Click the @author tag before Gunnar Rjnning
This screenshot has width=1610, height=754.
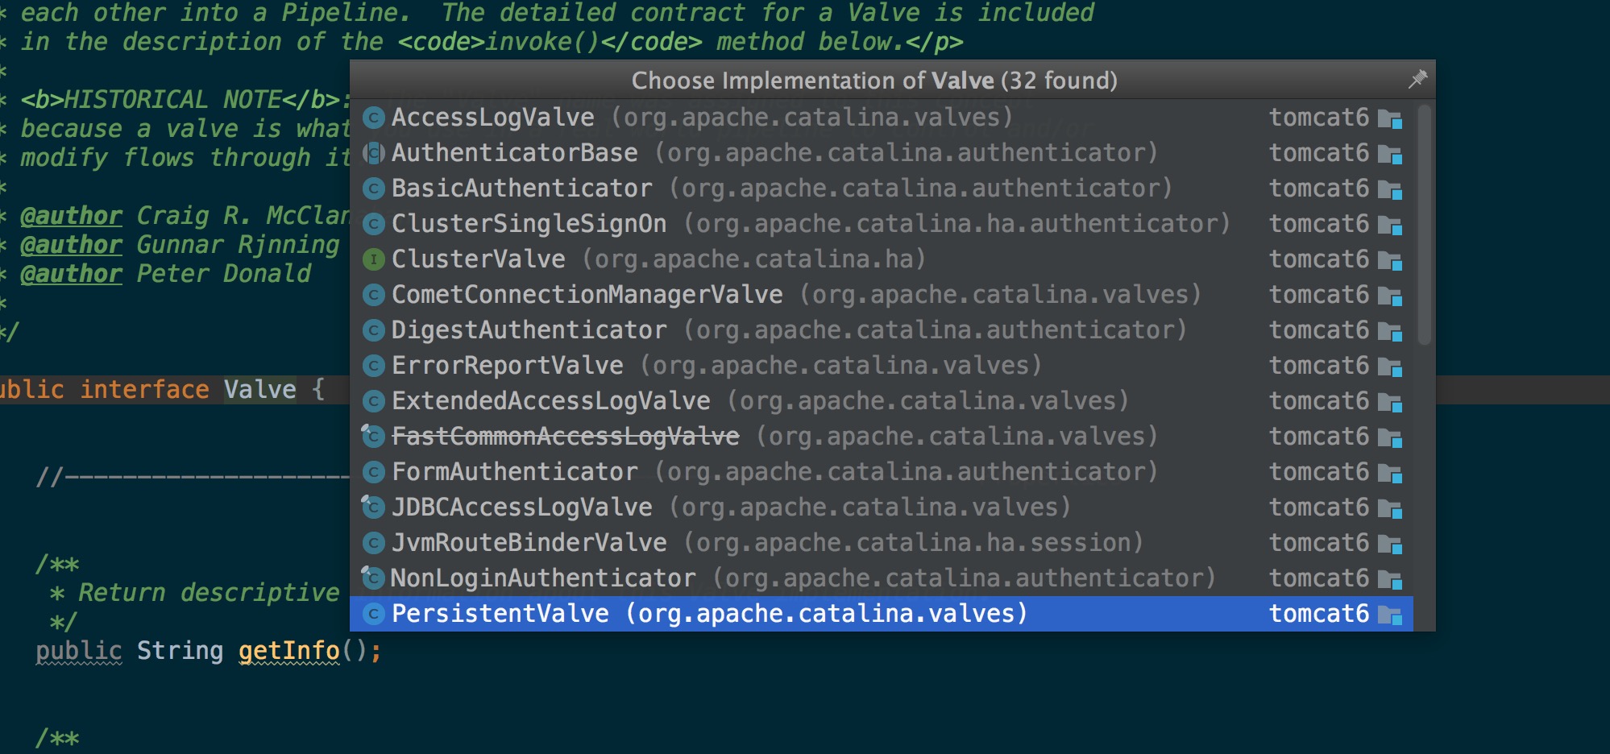pyautogui.click(x=71, y=245)
